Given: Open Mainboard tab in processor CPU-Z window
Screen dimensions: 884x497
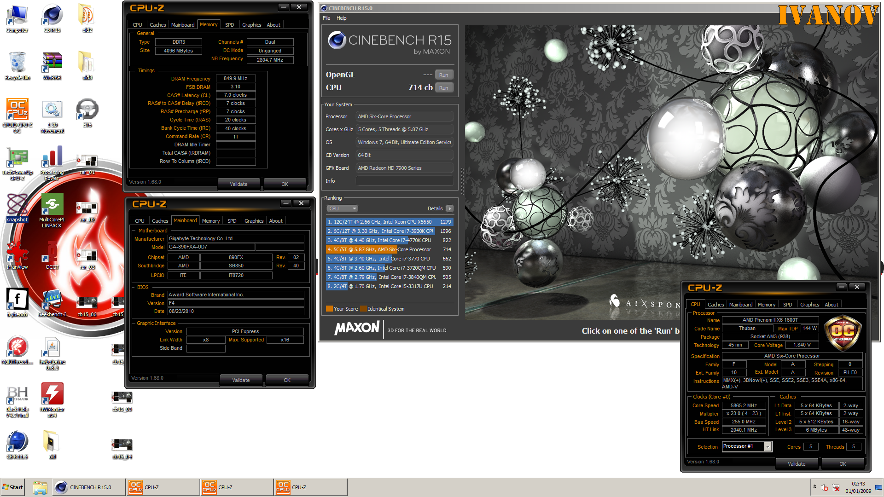Looking at the screenshot, I should tap(740, 305).
